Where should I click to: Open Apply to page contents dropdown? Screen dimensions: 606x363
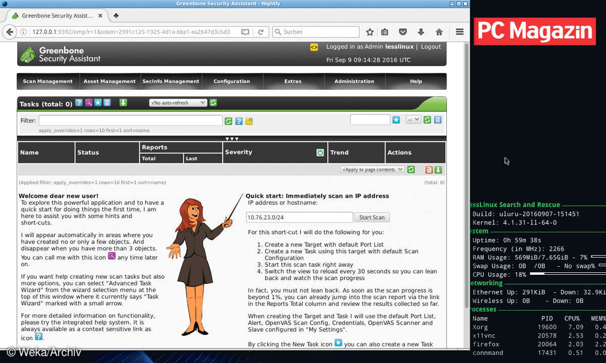tap(372, 169)
